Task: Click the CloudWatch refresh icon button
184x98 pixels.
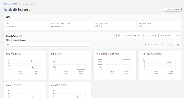Action: (119, 35)
